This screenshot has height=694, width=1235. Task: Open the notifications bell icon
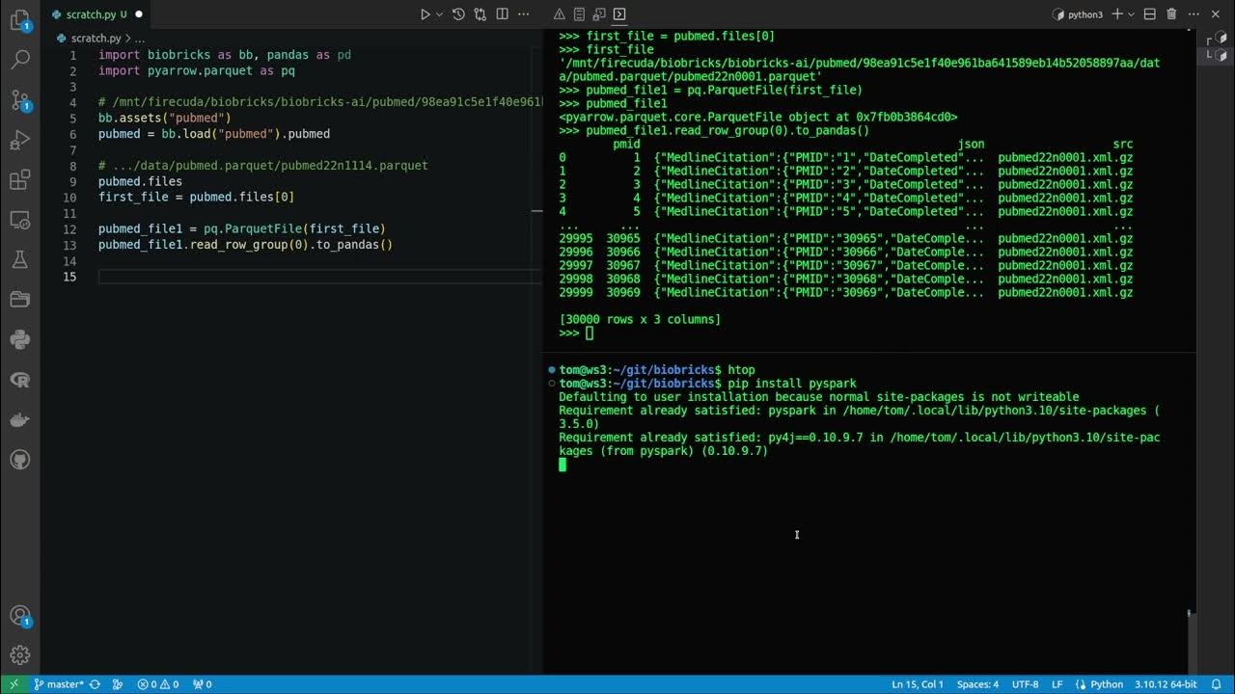click(1217, 684)
